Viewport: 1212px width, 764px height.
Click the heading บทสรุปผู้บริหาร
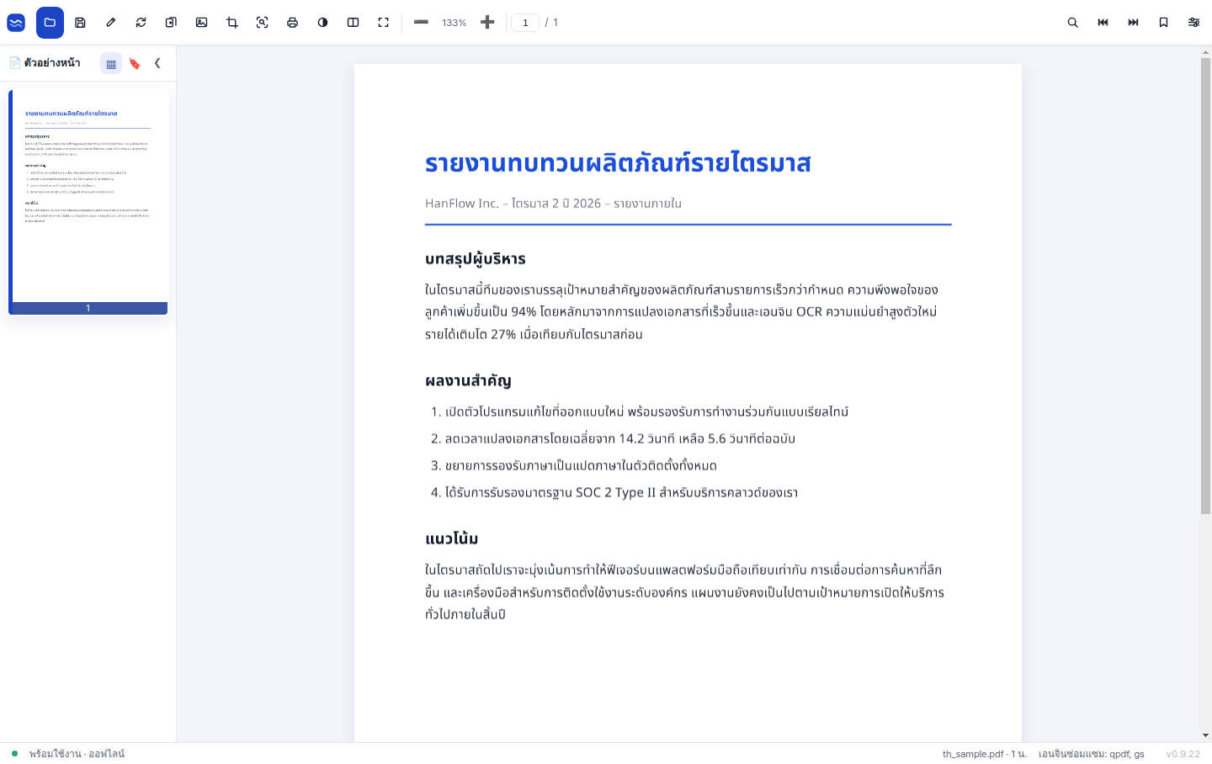click(x=476, y=258)
